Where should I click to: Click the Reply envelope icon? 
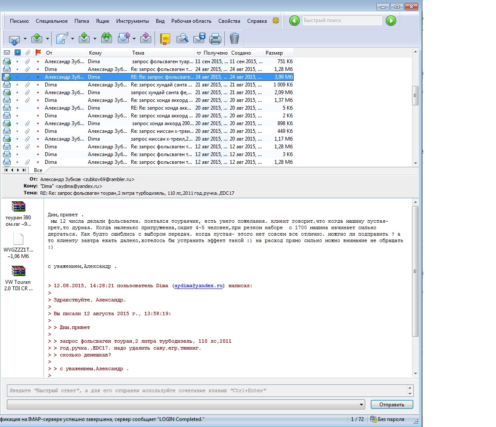tap(84, 39)
